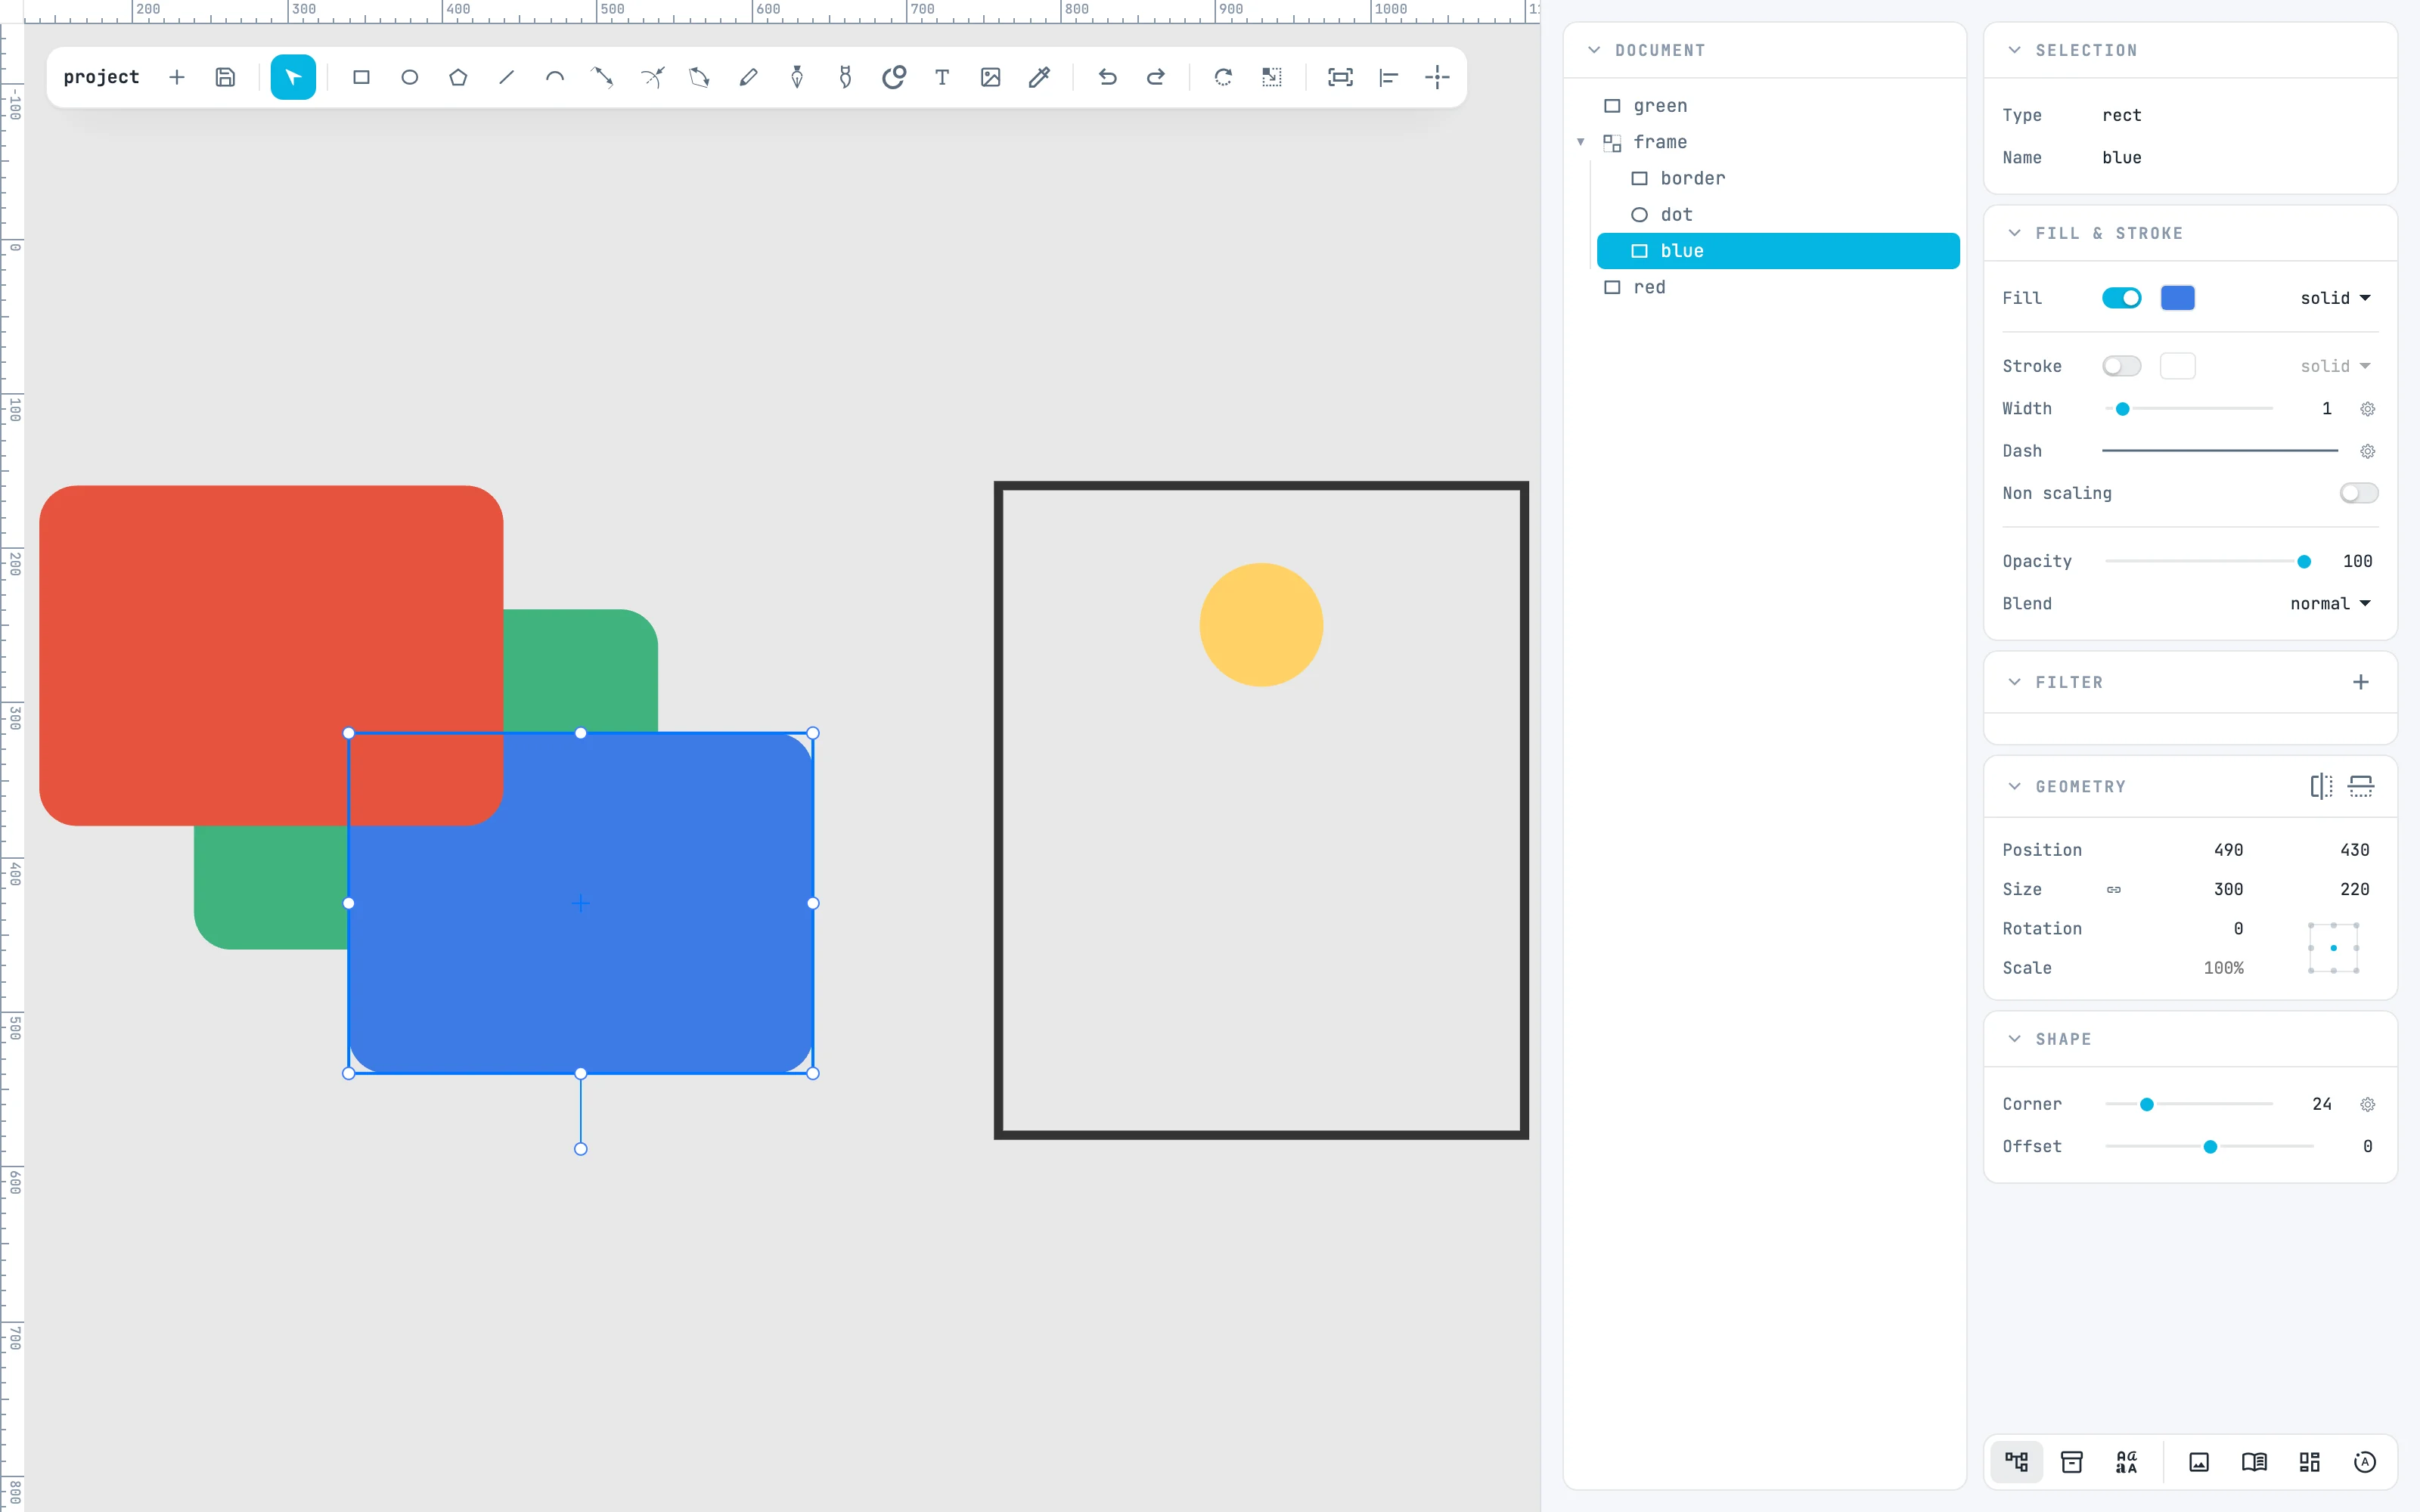The image size is (2420, 1512).
Task: Click the redo arrow
Action: [1155, 77]
